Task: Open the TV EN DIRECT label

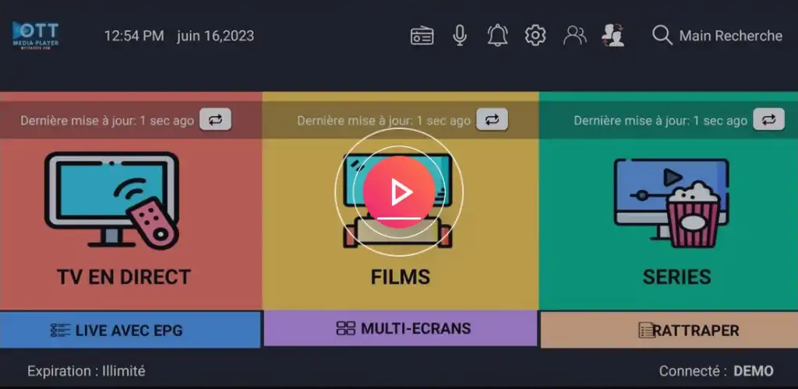Action: (x=124, y=277)
